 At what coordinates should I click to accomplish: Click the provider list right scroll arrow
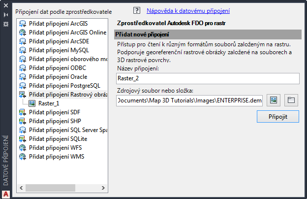[103, 188]
